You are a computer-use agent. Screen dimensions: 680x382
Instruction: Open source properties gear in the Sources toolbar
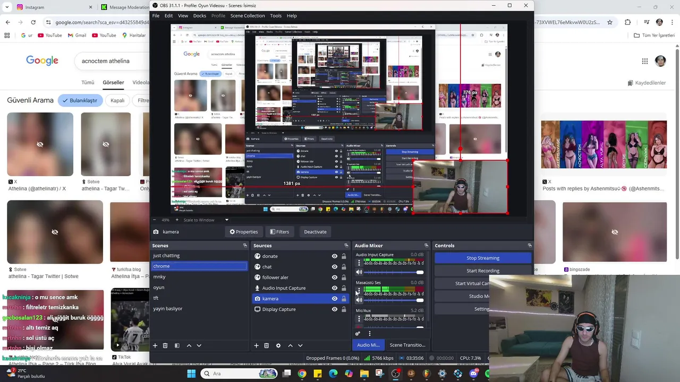pyautogui.click(x=278, y=345)
